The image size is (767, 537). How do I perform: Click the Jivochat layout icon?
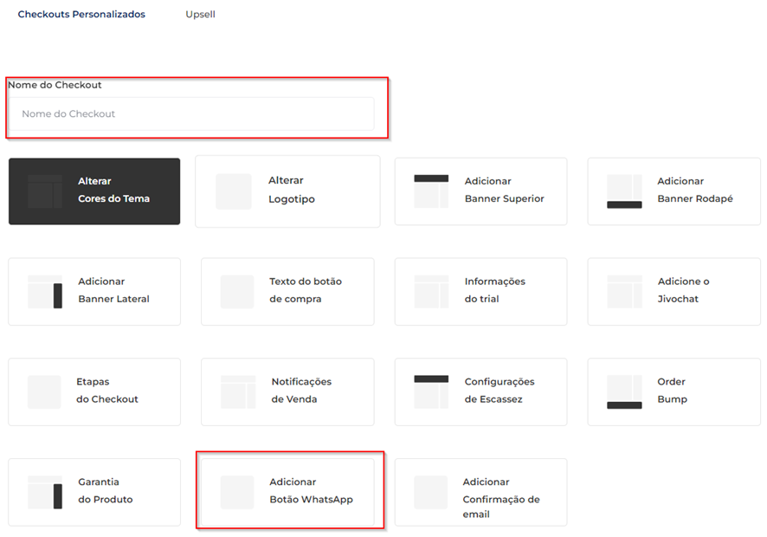click(x=624, y=292)
